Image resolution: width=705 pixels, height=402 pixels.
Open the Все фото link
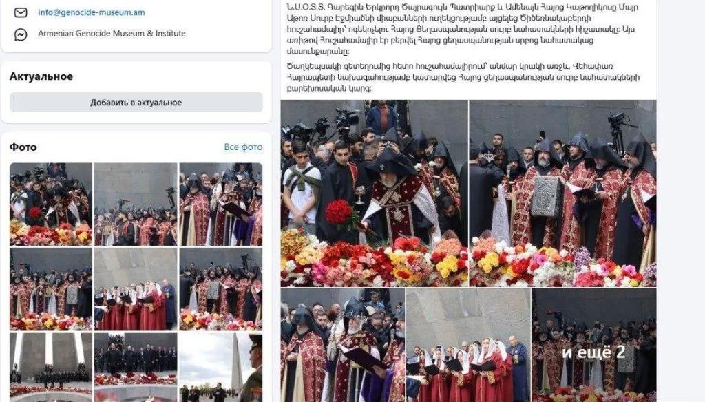pyautogui.click(x=243, y=147)
